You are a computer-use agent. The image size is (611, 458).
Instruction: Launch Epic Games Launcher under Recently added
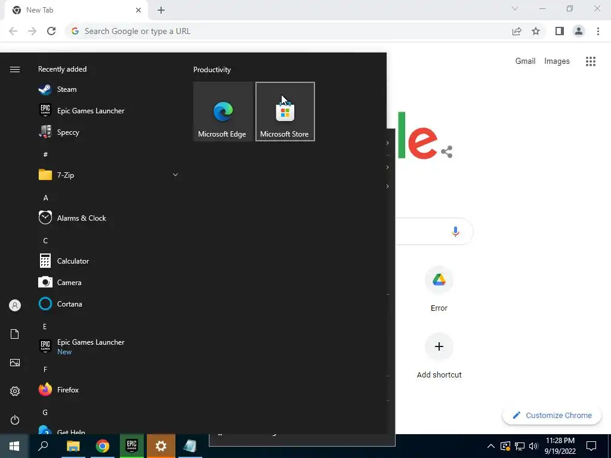tap(91, 110)
